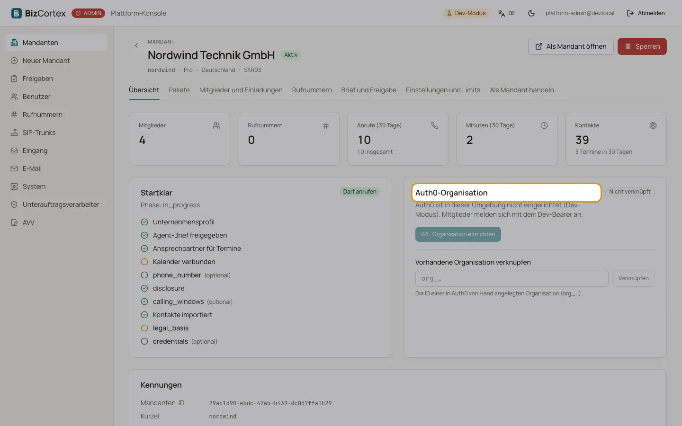Click the Eingang inbox icon
The height and width of the screenshot is (426, 682).
(14, 151)
